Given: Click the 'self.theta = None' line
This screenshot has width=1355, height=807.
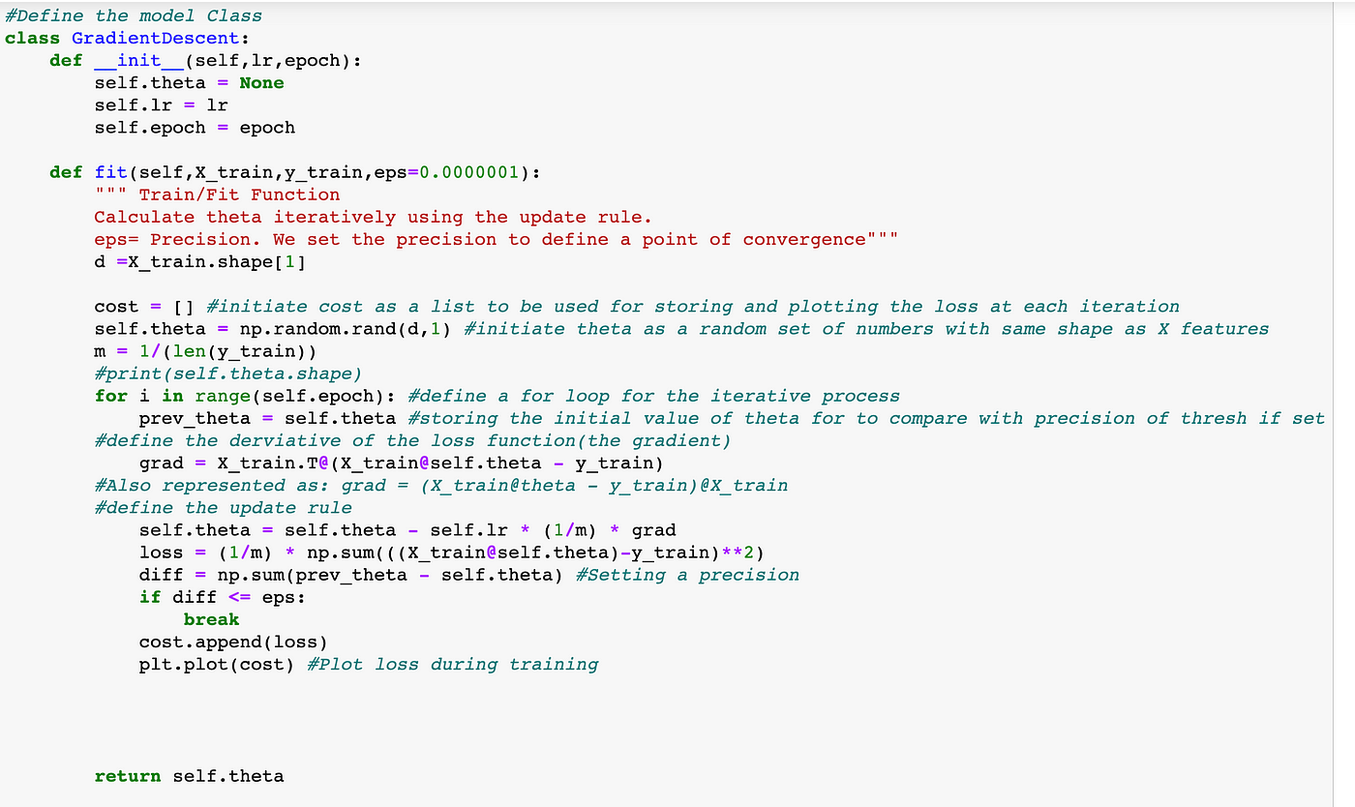Looking at the screenshot, I should click(190, 82).
